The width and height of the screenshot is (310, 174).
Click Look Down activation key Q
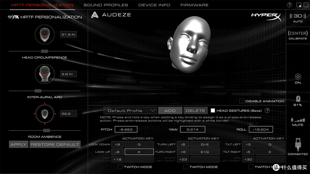click(x=139, y=144)
